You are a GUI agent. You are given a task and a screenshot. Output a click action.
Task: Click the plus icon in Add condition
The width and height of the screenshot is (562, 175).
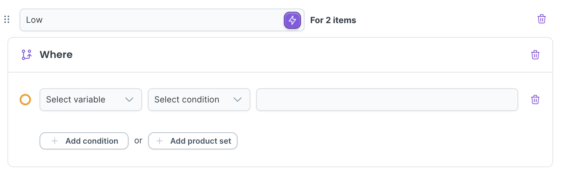[55, 141]
